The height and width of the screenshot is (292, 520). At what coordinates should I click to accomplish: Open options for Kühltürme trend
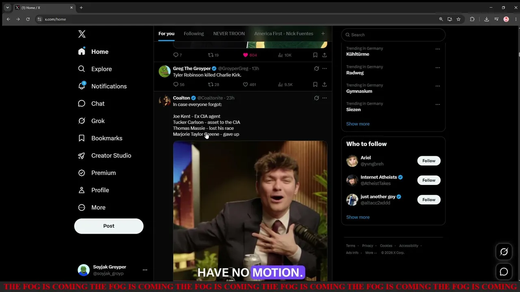point(438,49)
